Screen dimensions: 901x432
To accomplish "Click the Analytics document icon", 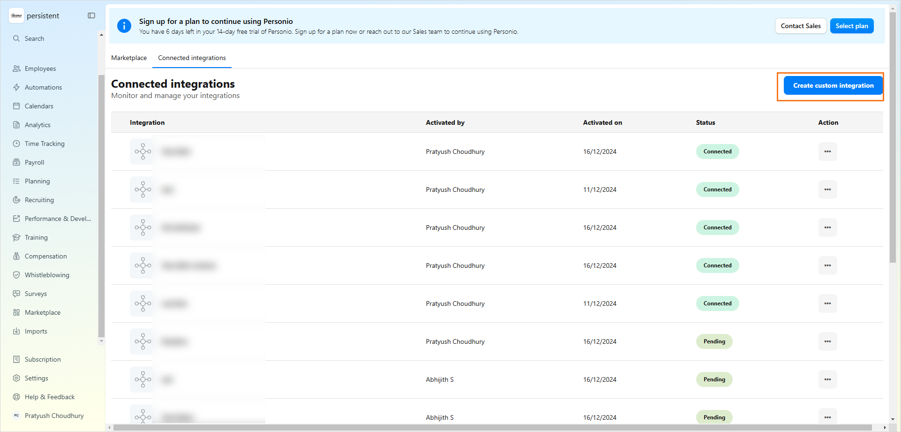I will 16,125.
